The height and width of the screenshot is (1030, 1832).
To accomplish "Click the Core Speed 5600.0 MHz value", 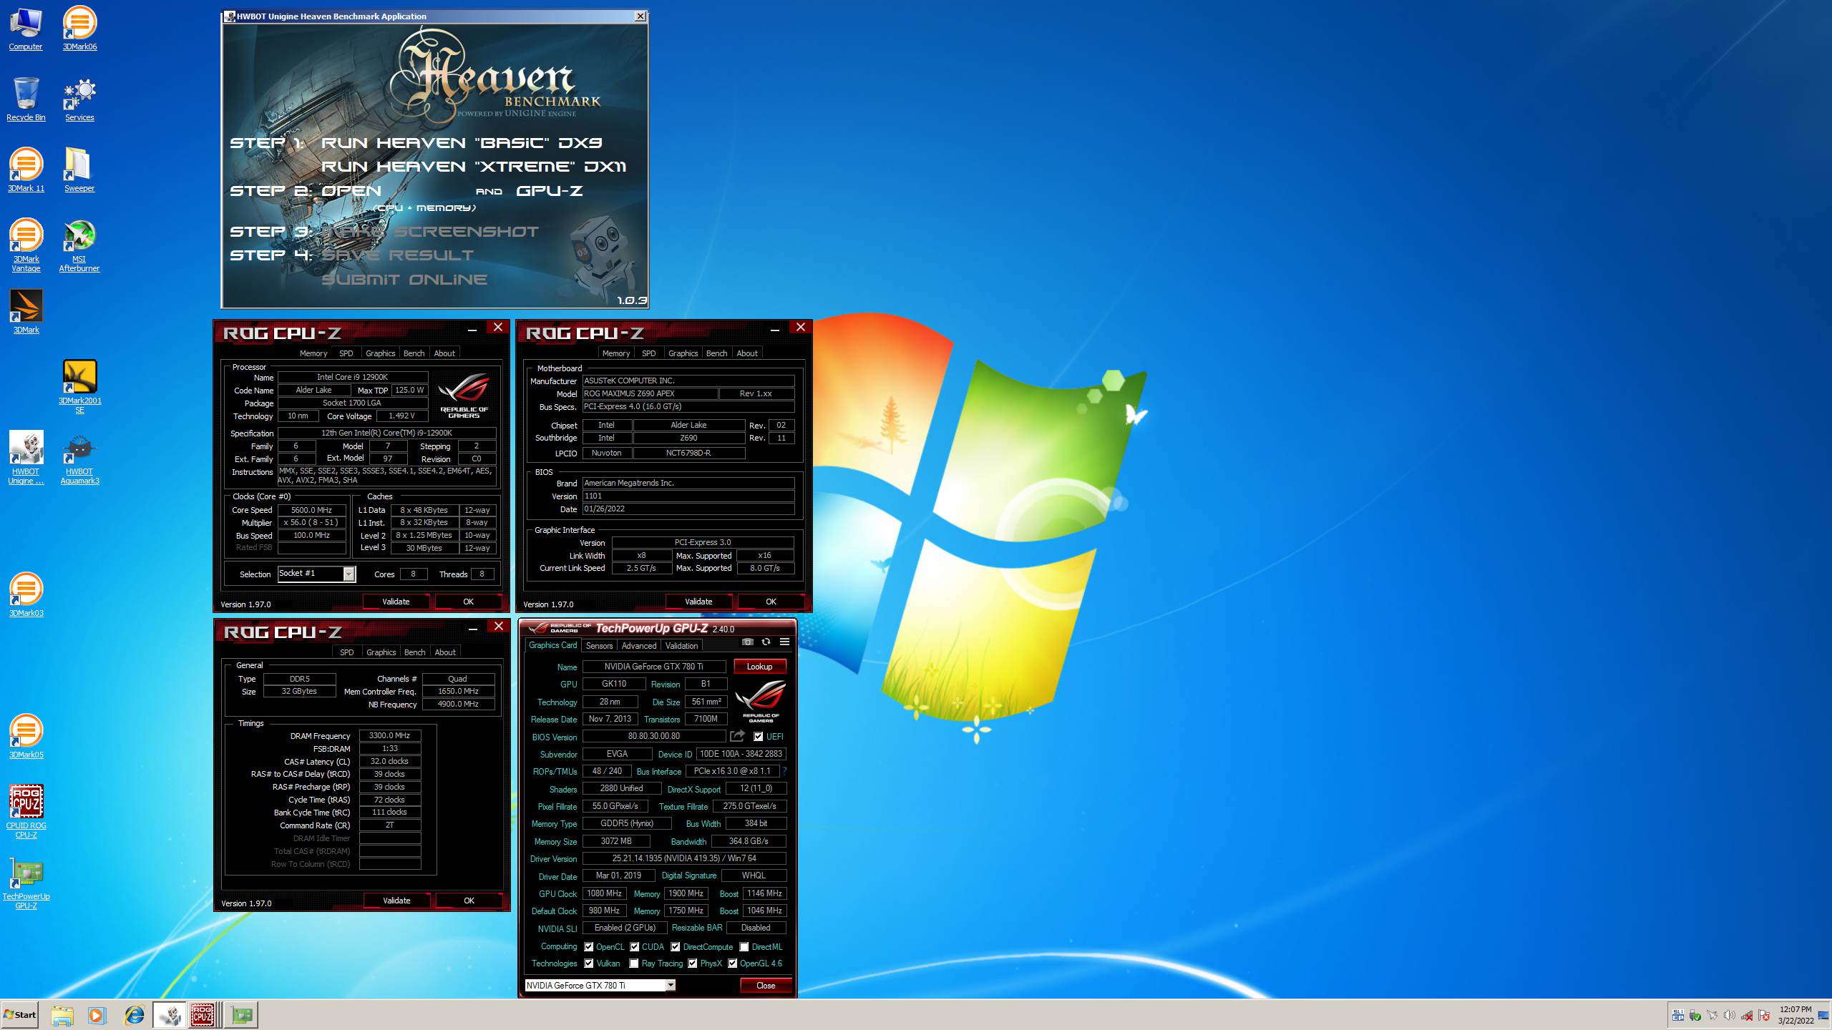I will 312,510.
